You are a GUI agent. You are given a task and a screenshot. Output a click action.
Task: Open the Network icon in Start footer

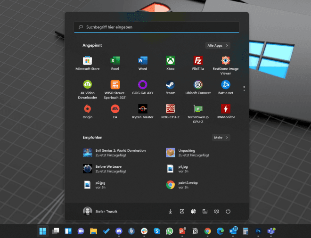(x=193, y=212)
